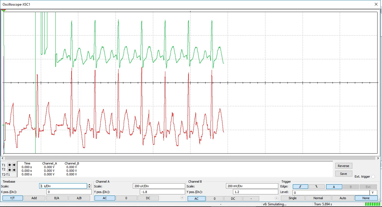Click the 'T2-T1' row label
The image size is (382, 207).
click(6, 174)
